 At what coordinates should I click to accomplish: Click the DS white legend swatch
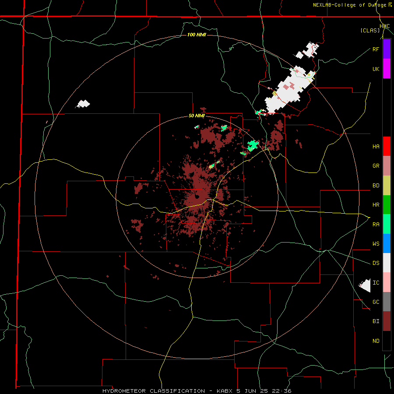click(387, 263)
